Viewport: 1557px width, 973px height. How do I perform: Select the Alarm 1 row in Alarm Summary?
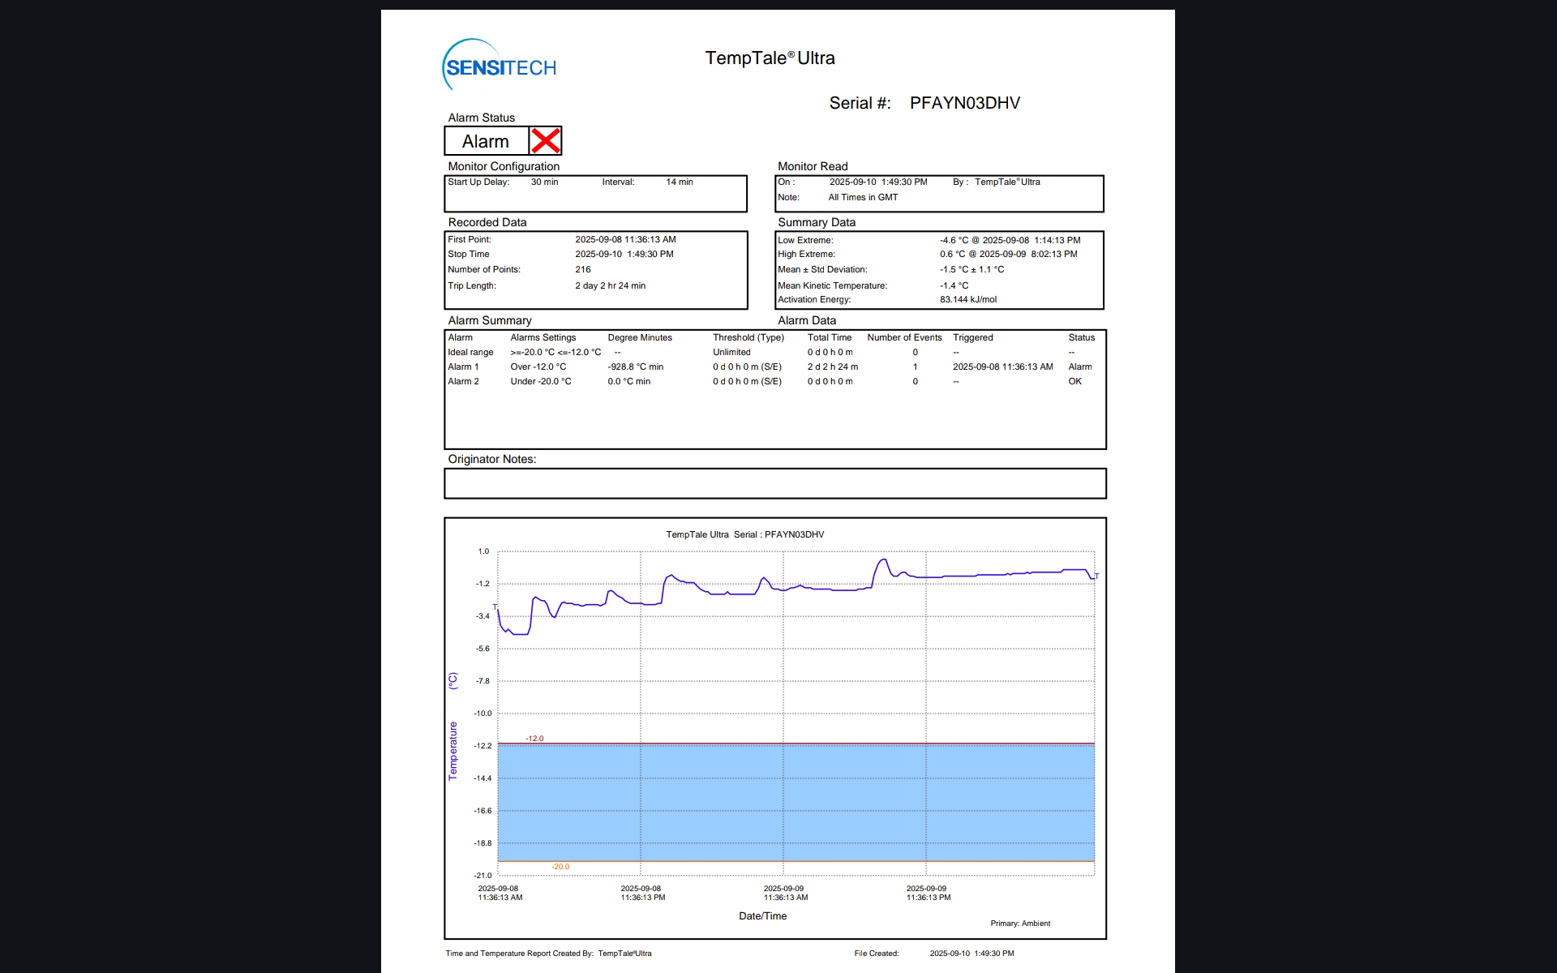tap(463, 367)
